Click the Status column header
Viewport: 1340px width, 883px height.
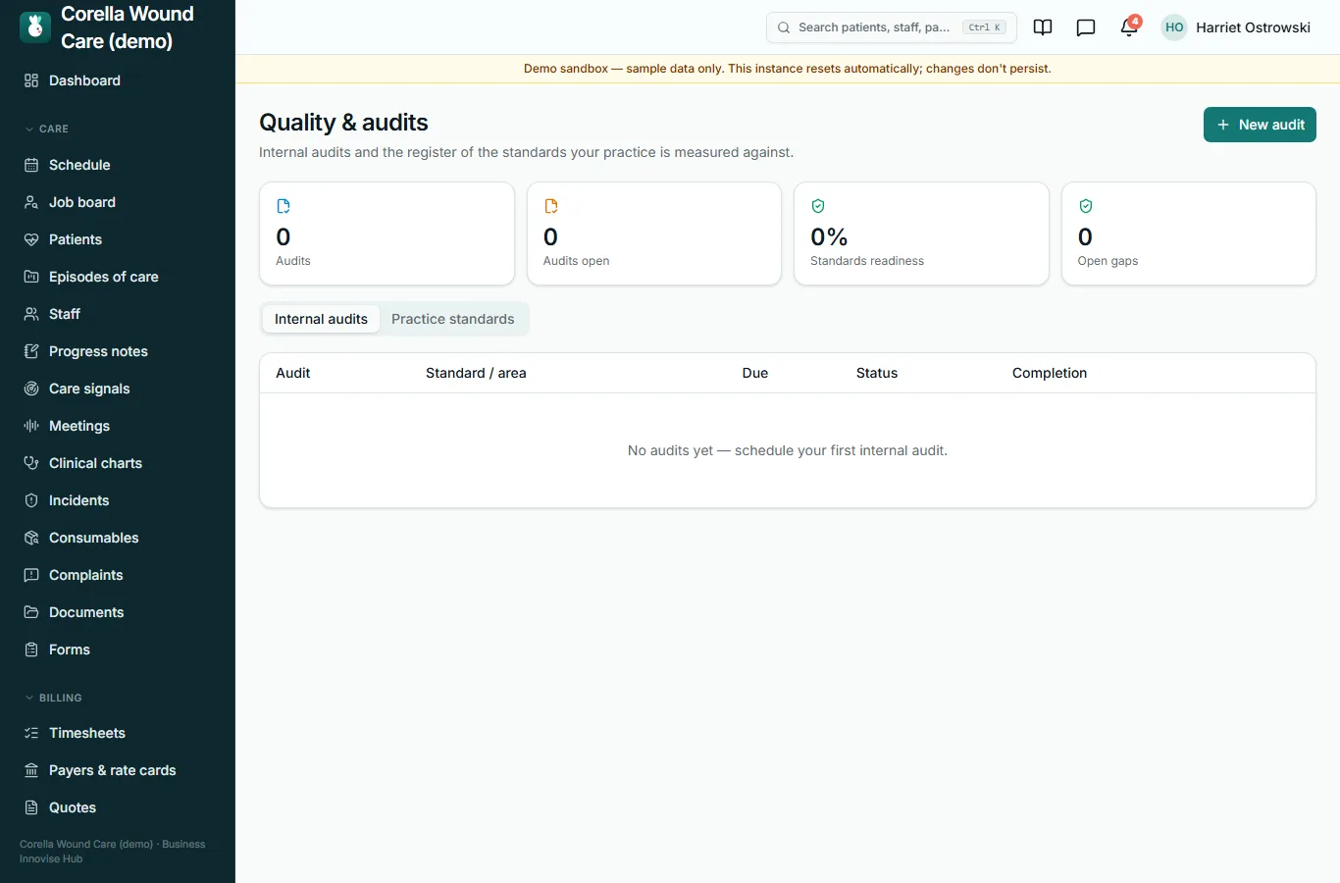[x=877, y=373]
